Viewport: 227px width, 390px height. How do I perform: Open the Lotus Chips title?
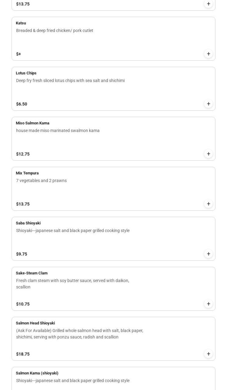click(x=26, y=73)
